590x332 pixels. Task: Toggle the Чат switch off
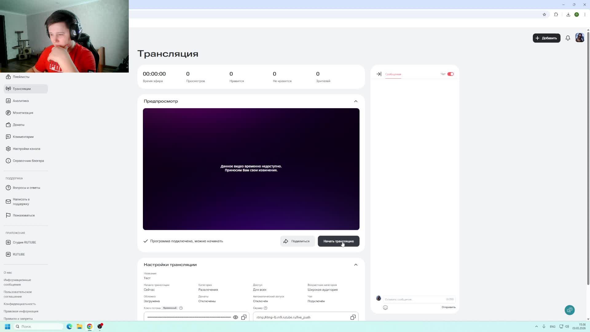[450, 74]
